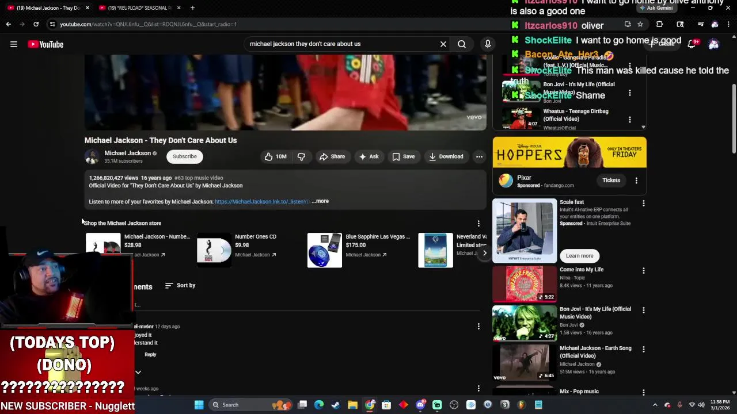Screen dimensions: 737x414
Task: Bookmark this page with the star icon
Action: tap(640, 24)
